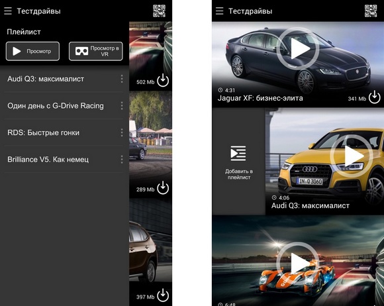
Task: Open options for RDS: Быстрые гонки
Action: tap(122, 132)
